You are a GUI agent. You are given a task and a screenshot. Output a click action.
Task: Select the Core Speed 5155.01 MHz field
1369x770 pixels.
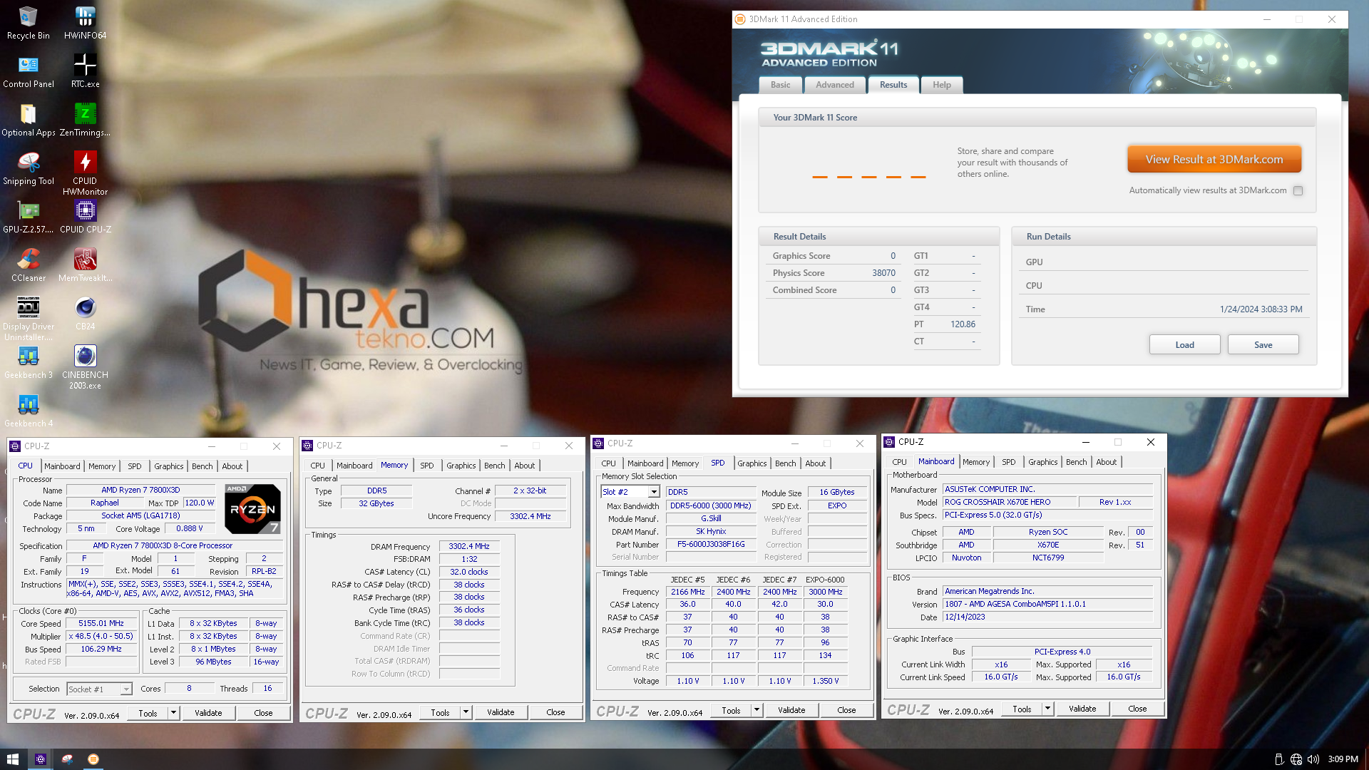click(101, 624)
